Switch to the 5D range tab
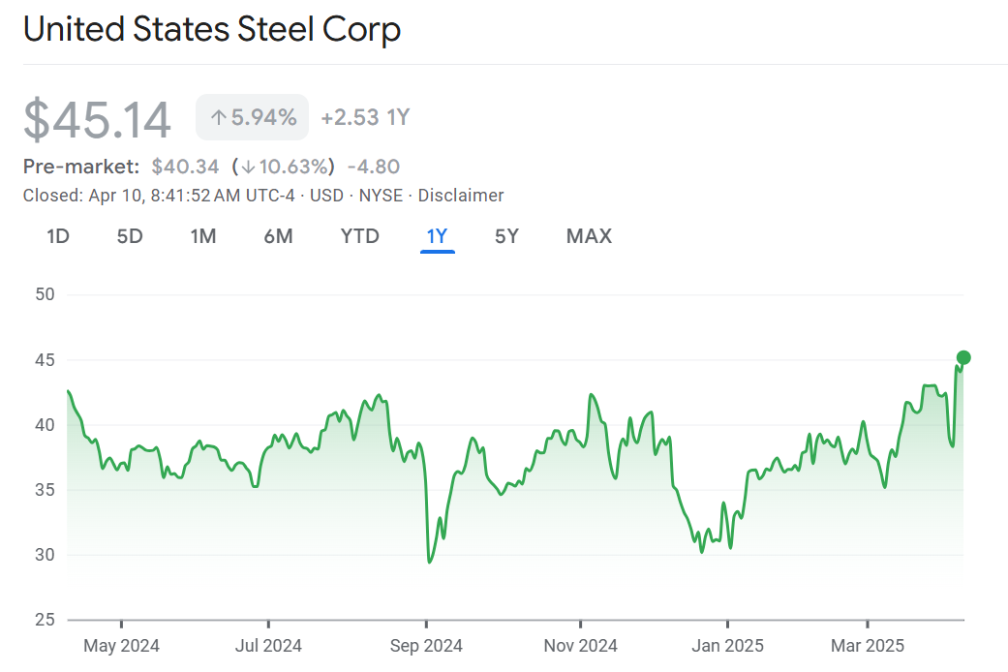This screenshot has height=672, width=1008. [x=130, y=236]
